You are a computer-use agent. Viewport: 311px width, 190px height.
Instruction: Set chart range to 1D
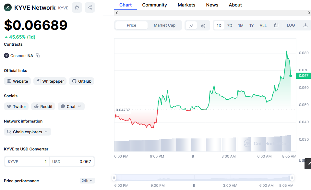click(219, 25)
